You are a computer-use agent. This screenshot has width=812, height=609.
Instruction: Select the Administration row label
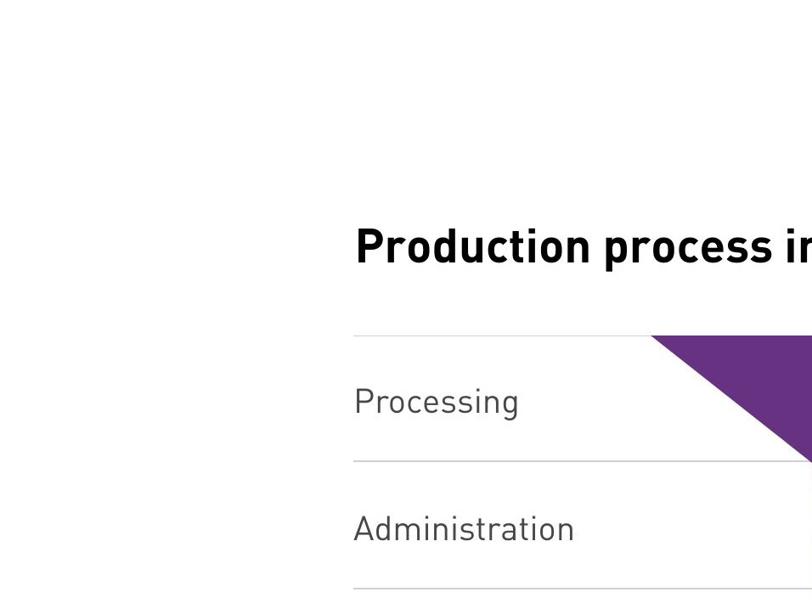coord(464,528)
